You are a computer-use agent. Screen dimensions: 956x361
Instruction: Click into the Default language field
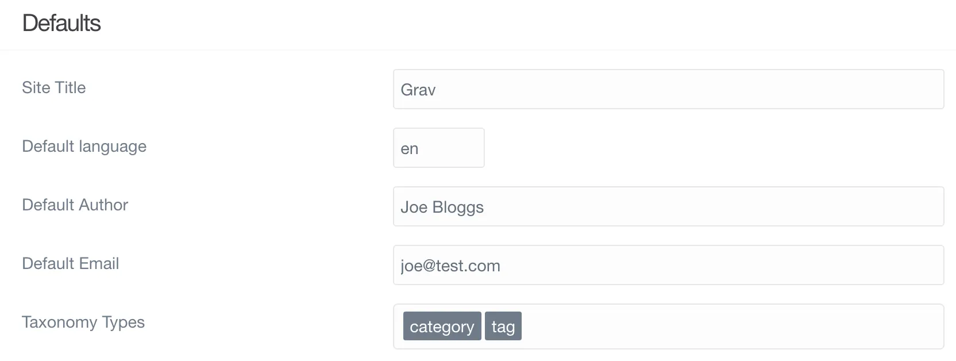pyautogui.click(x=439, y=148)
